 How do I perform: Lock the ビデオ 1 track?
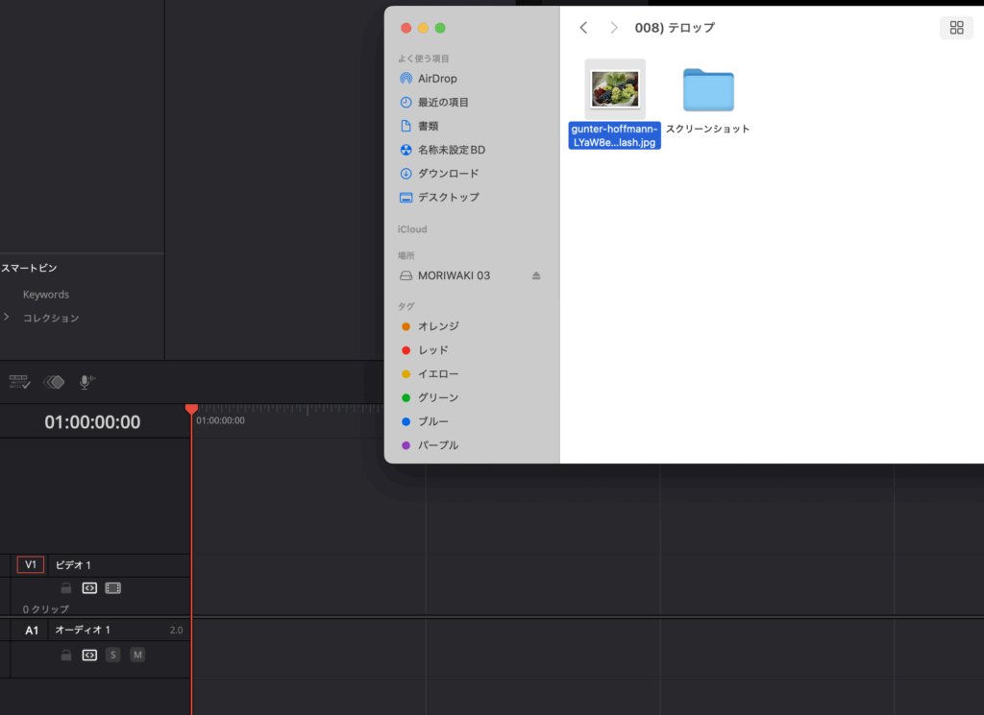click(66, 588)
